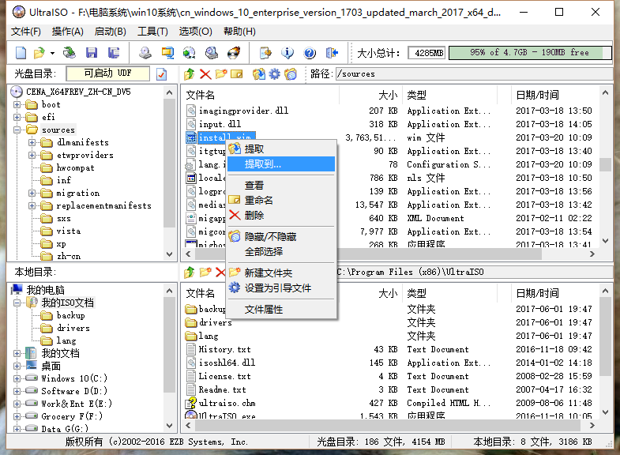Viewport: 620px width, 455px height.
Task: Click the Help question mark icon
Action: point(310,53)
